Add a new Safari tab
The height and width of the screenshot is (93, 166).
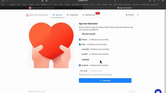[x=158, y=1]
